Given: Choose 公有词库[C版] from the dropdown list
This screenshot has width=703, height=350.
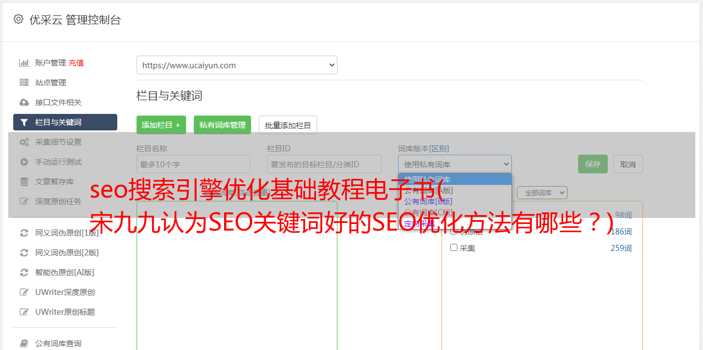Looking at the screenshot, I should (455, 212).
